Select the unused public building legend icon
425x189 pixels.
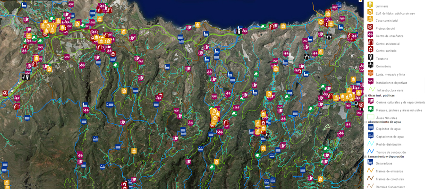click(x=370, y=12)
